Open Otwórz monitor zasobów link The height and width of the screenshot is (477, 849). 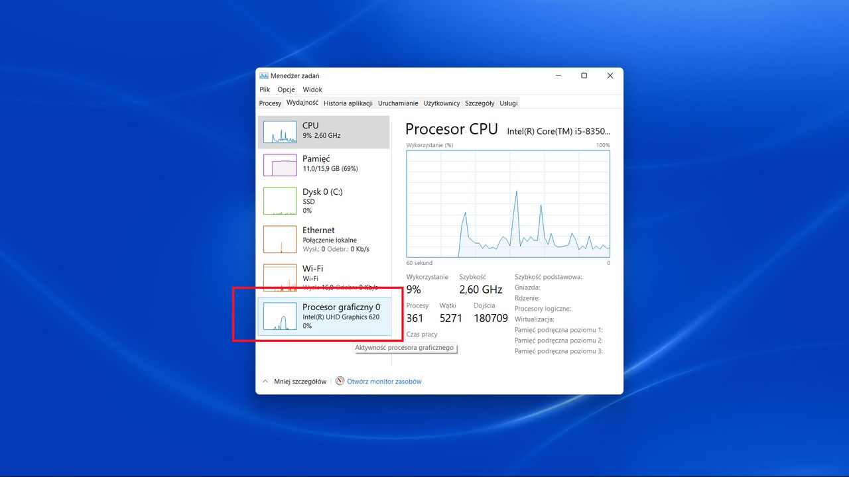tap(385, 381)
